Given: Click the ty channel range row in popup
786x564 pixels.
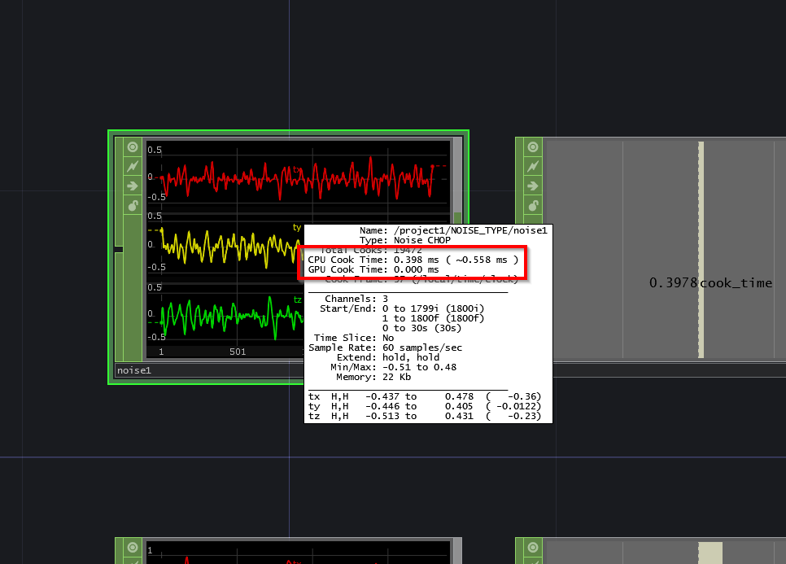Looking at the screenshot, I should pos(425,406).
